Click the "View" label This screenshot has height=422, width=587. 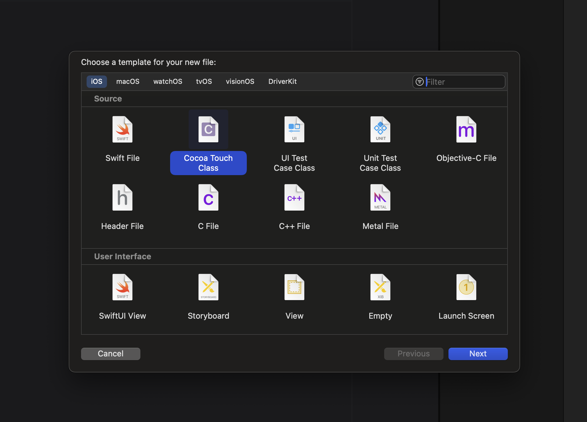[x=294, y=316]
